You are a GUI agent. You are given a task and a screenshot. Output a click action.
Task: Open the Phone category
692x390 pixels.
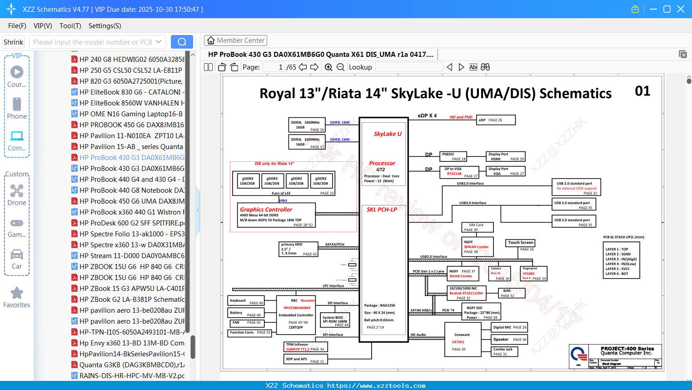point(17,108)
